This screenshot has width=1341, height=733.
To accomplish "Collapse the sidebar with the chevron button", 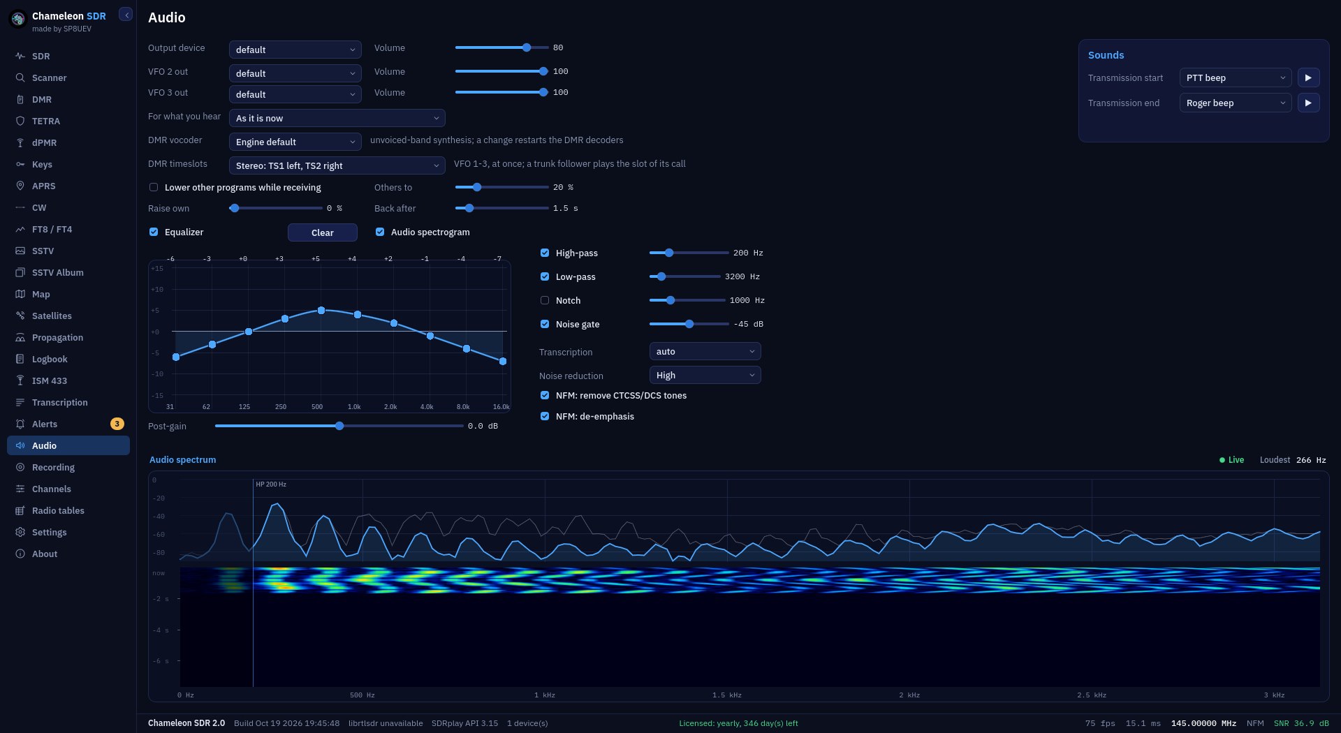I will click(126, 15).
